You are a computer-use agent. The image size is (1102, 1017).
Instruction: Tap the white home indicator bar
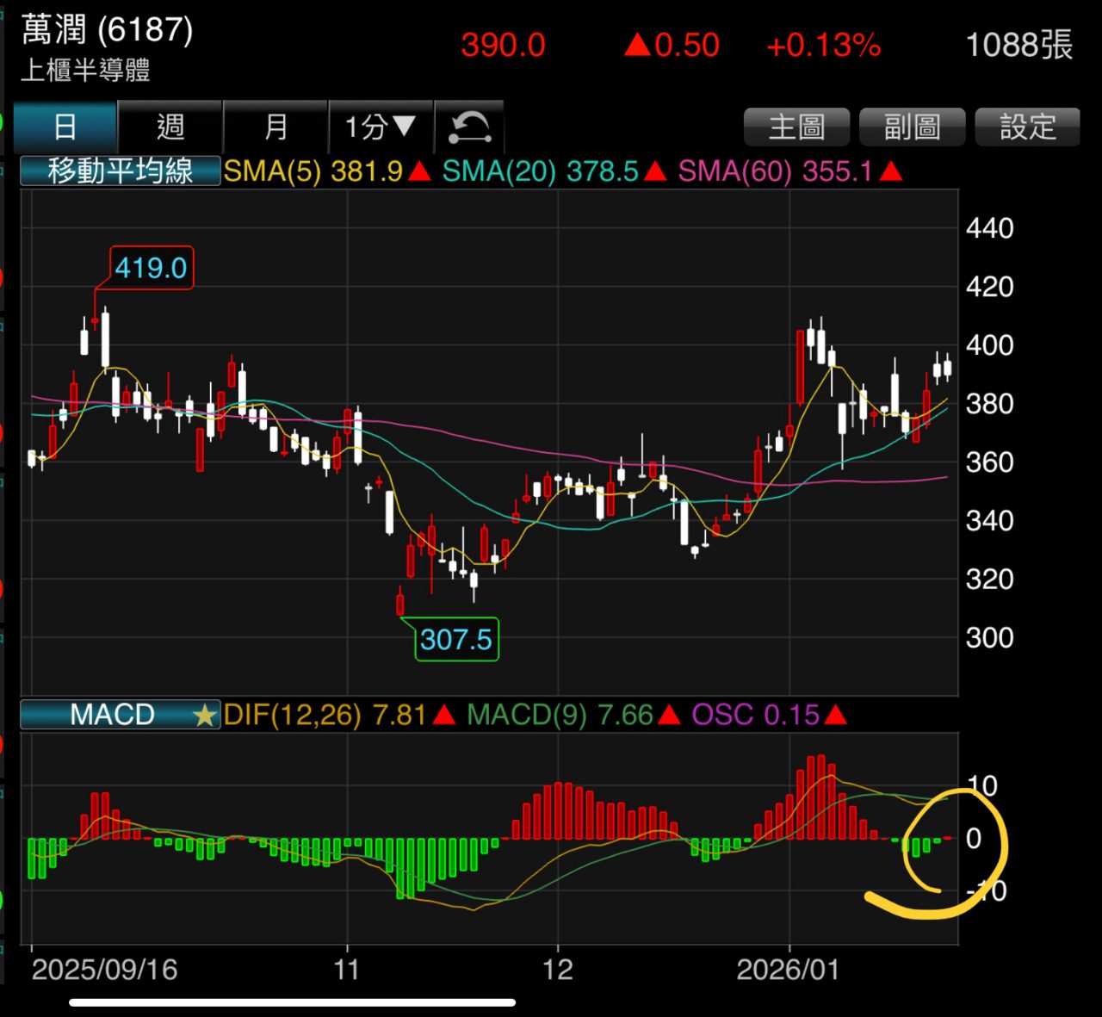pos(293,1002)
